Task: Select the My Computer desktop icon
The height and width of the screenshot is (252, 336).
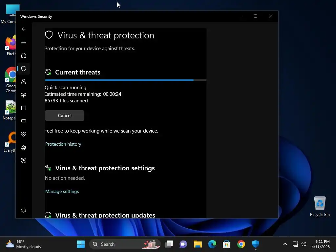Action: (8, 14)
